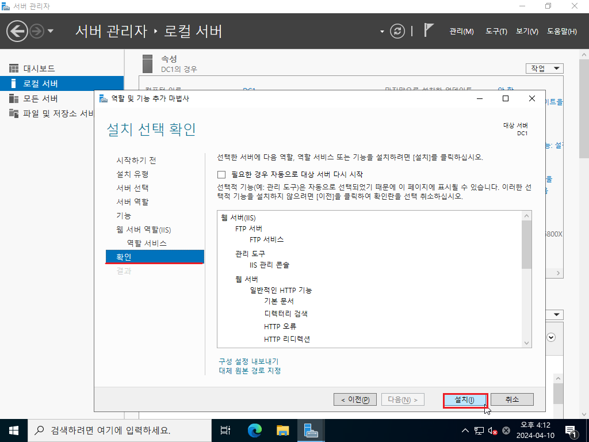The image size is (589, 442).
Task: Enable 필요한 경우 자동으로 대상 서버 다시 시작 checkbox
Action: tap(221, 174)
